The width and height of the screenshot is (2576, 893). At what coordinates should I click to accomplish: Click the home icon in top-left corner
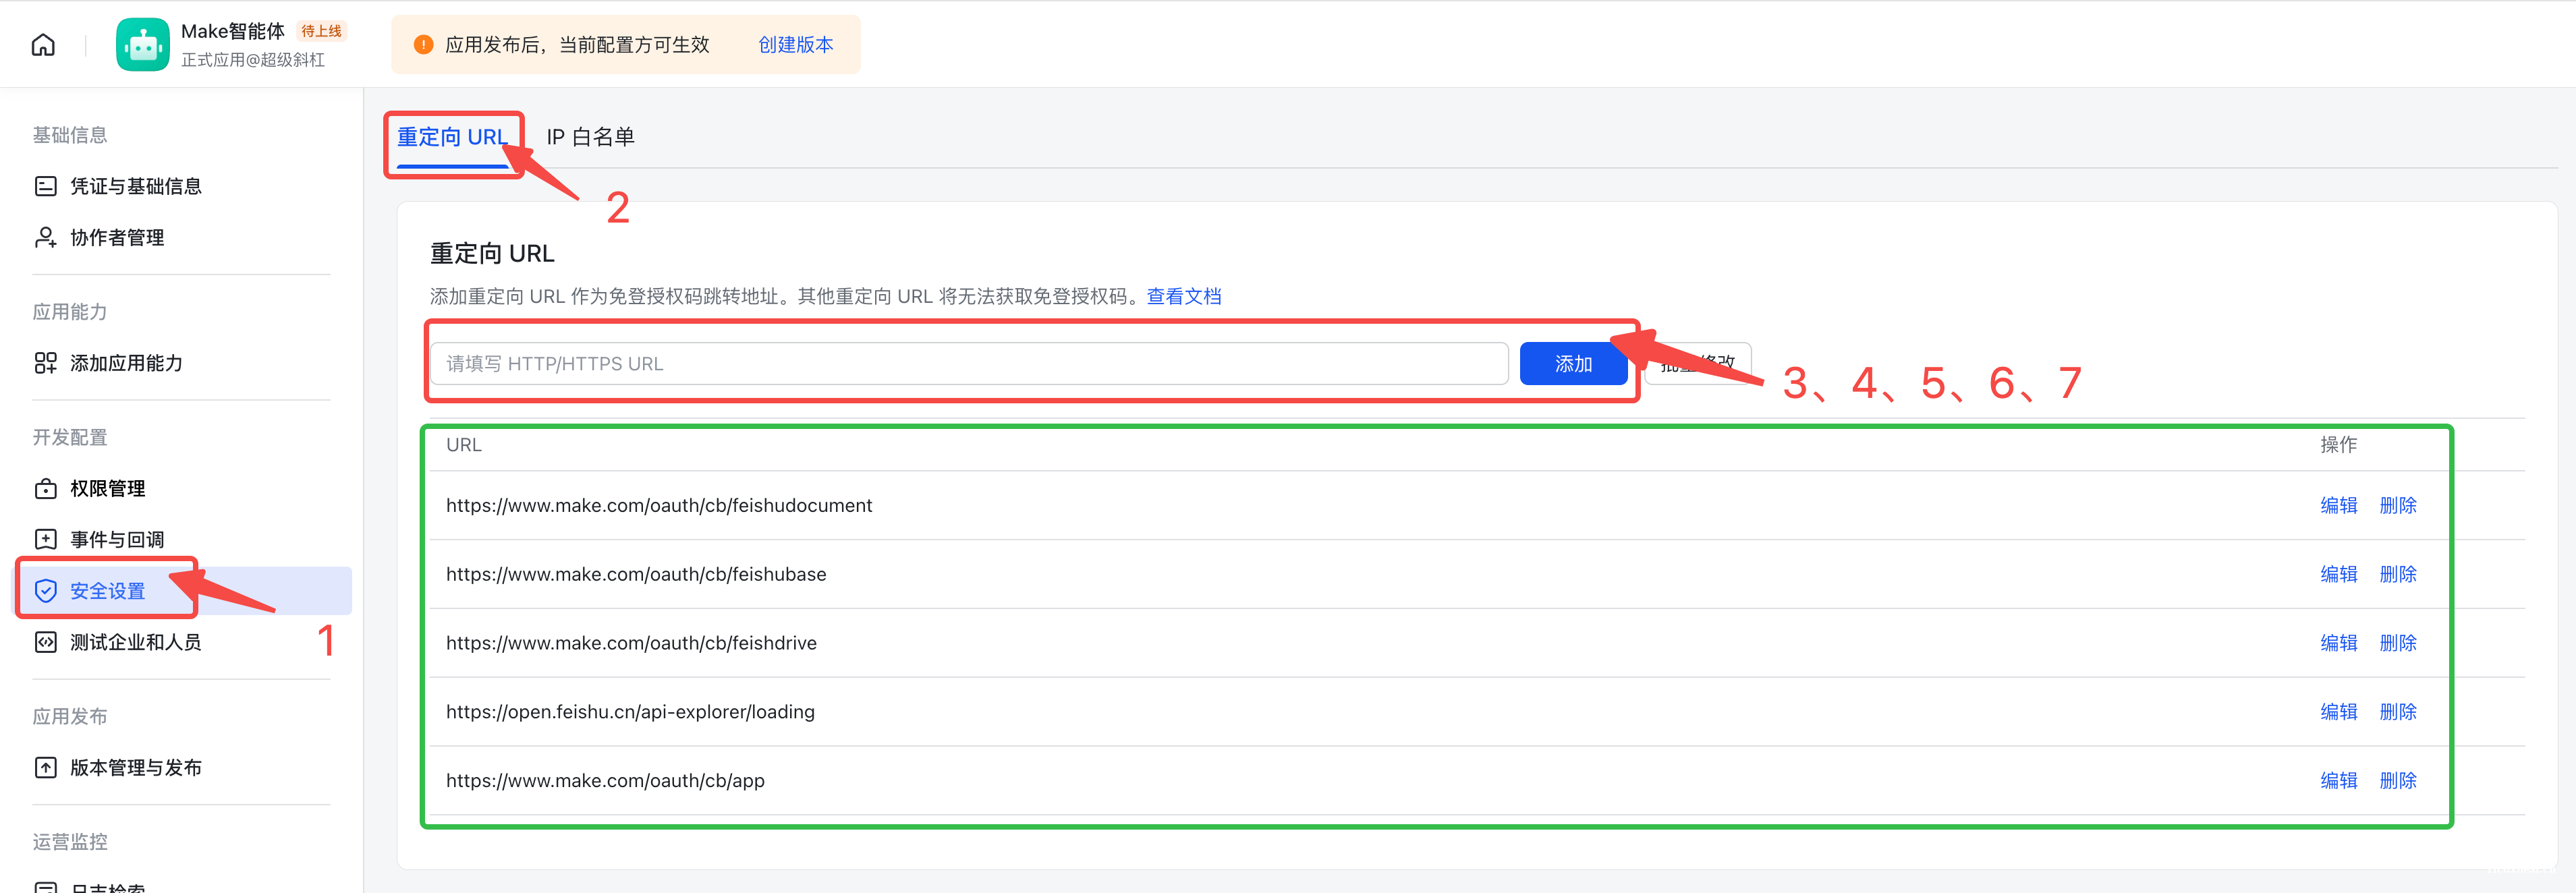[x=42, y=44]
